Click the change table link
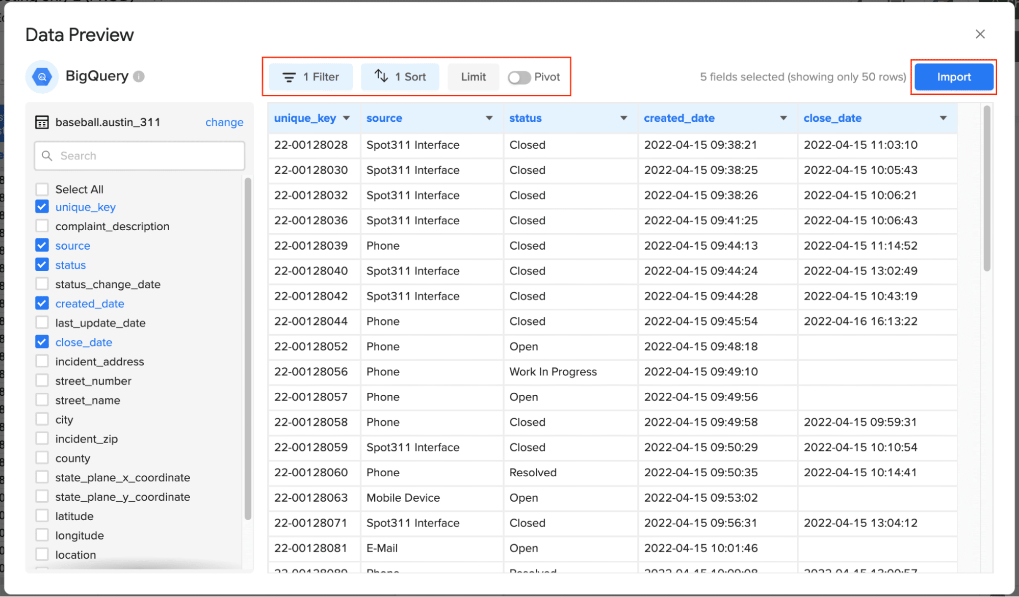Viewport: 1019px width, 597px height. point(224,122)
